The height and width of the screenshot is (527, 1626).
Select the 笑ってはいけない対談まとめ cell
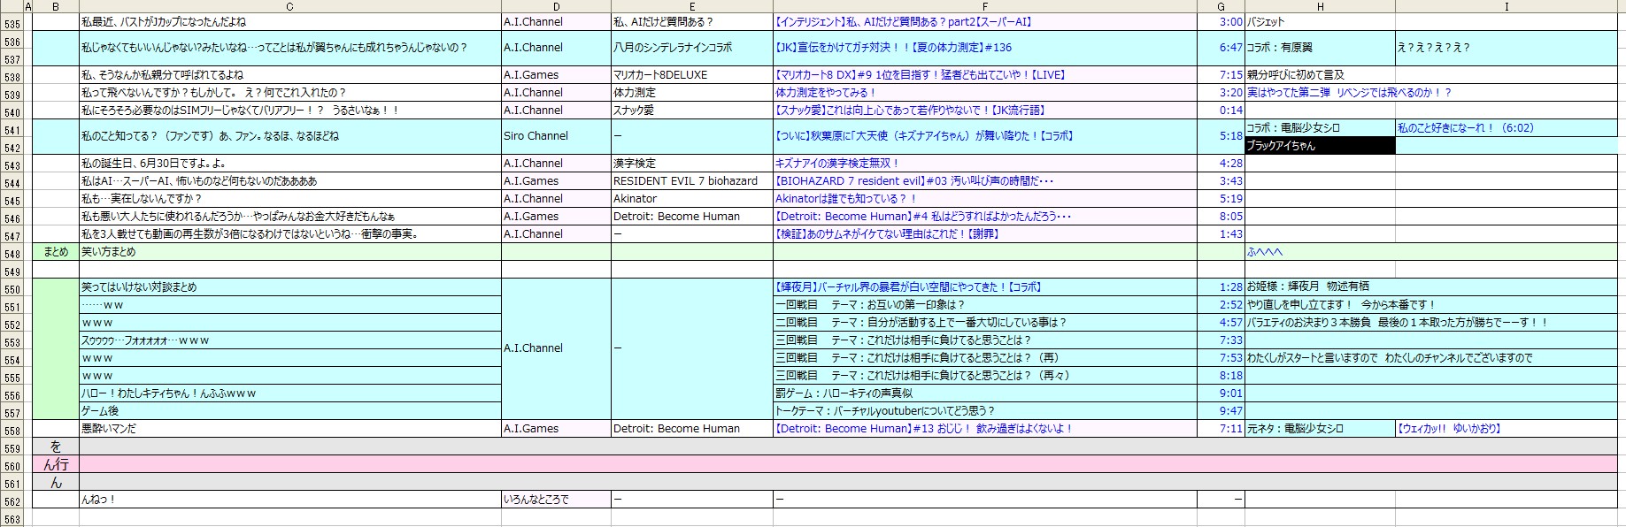click(x=290, y=287)
